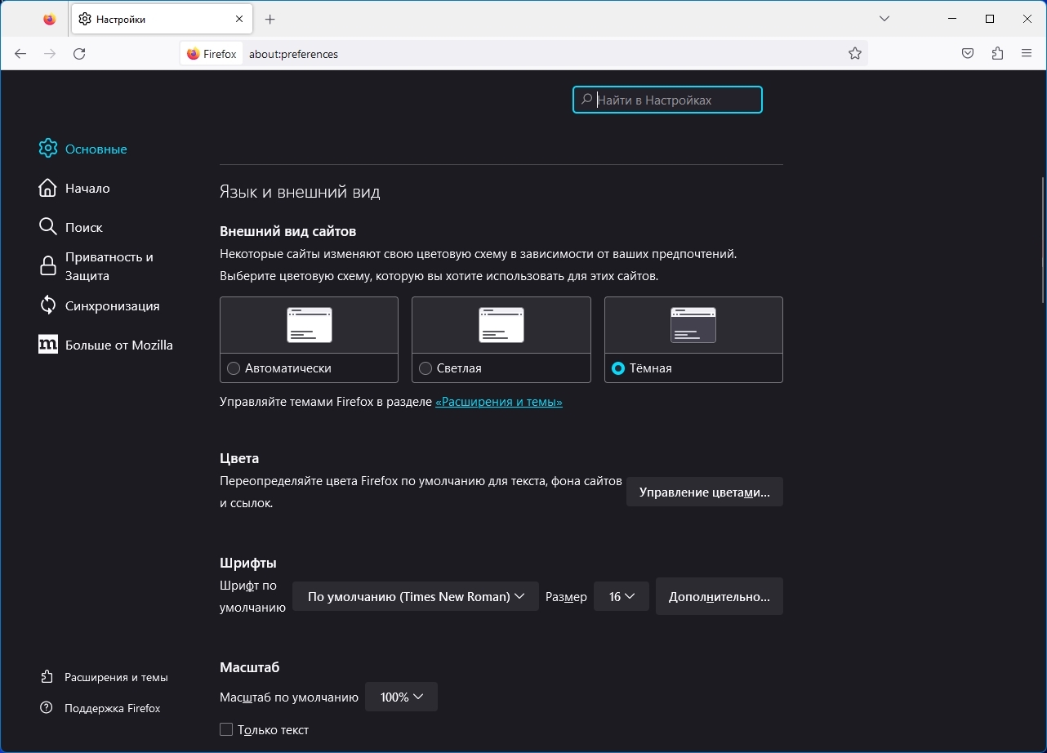Click the search magnifier inside settings search field

[586, 100]
